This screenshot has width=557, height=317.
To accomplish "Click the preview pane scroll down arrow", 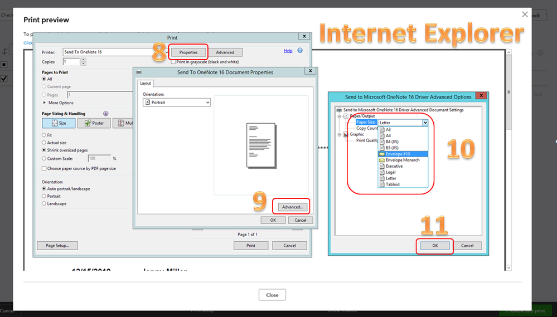I will pyautogui.click(x=508, y=267).
